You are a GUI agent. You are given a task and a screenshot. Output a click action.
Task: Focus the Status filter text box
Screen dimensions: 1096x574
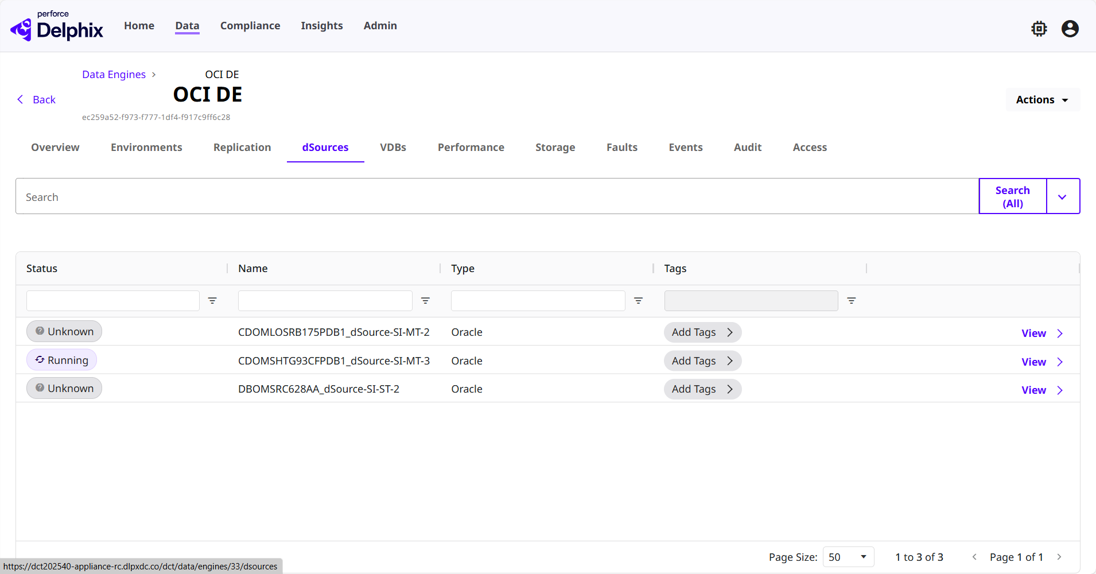click(x=113, y=301)
